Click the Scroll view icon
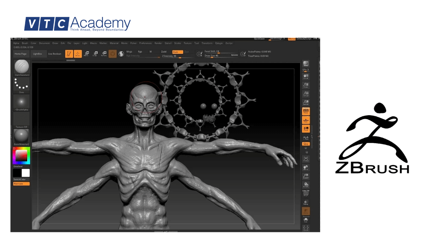 306,77
